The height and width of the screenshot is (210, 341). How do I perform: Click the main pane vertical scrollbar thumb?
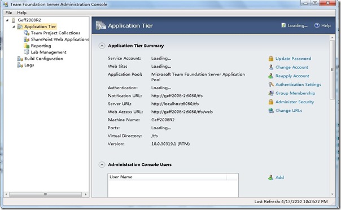[332, 69]
